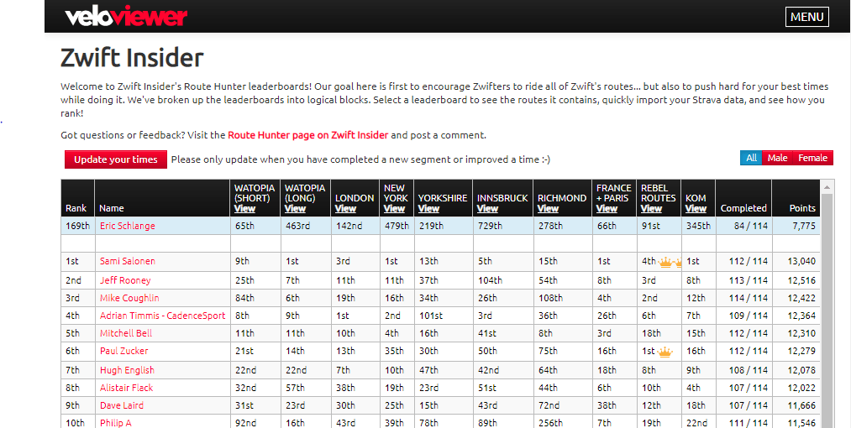Click the 463rd Watopia Long cell
This screenshot has width=851, height=428.
click(x=306, y=226)
